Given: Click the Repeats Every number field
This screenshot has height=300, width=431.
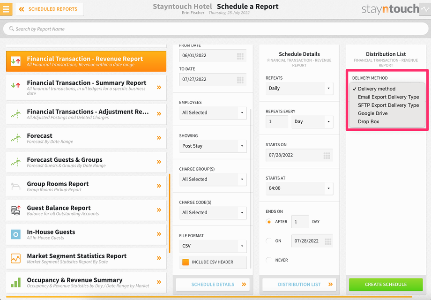Looking at the screenshot, I should pos(277,121).
